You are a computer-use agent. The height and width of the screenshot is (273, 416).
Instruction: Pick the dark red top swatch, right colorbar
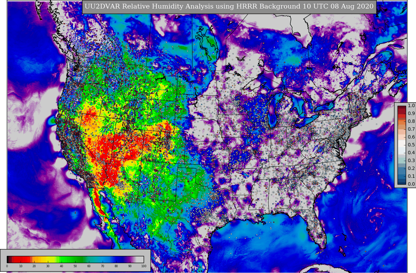pyautogui.click(x=402, y=108)
